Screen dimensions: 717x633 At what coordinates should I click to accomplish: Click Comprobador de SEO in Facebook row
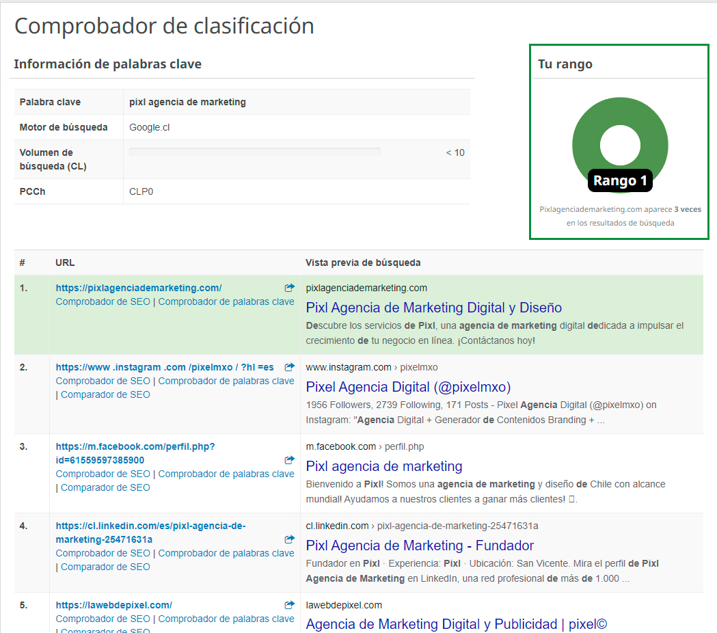coord(103,474)
